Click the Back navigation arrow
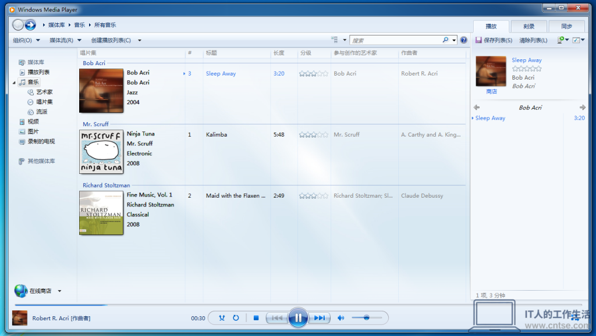596x336 pixels. pos(18,25)
